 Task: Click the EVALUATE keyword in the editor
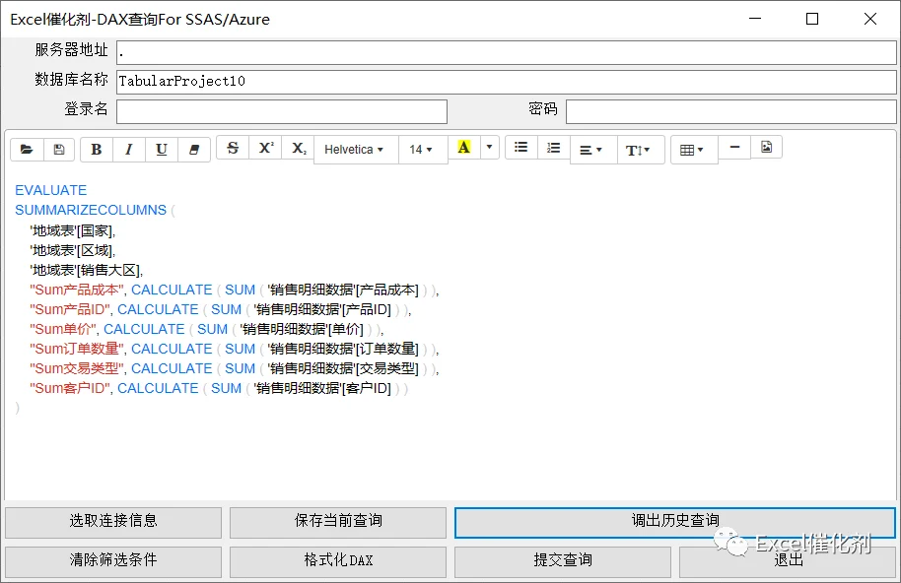pyautogui.click(x=50, y=190)
